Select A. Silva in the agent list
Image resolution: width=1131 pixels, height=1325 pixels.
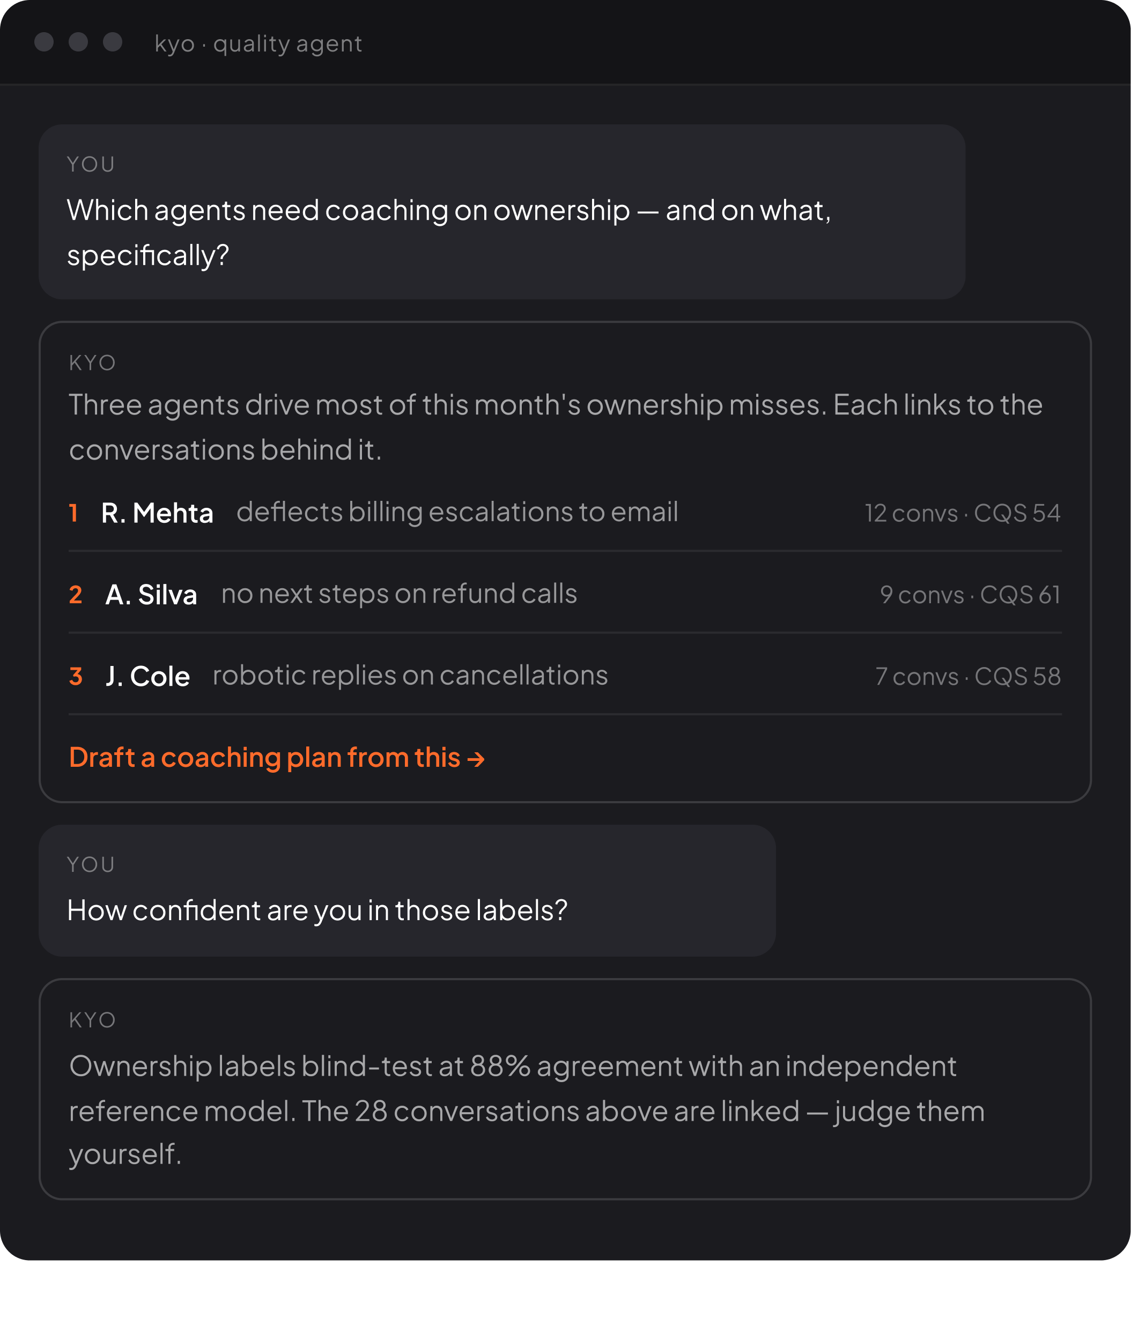151,595
